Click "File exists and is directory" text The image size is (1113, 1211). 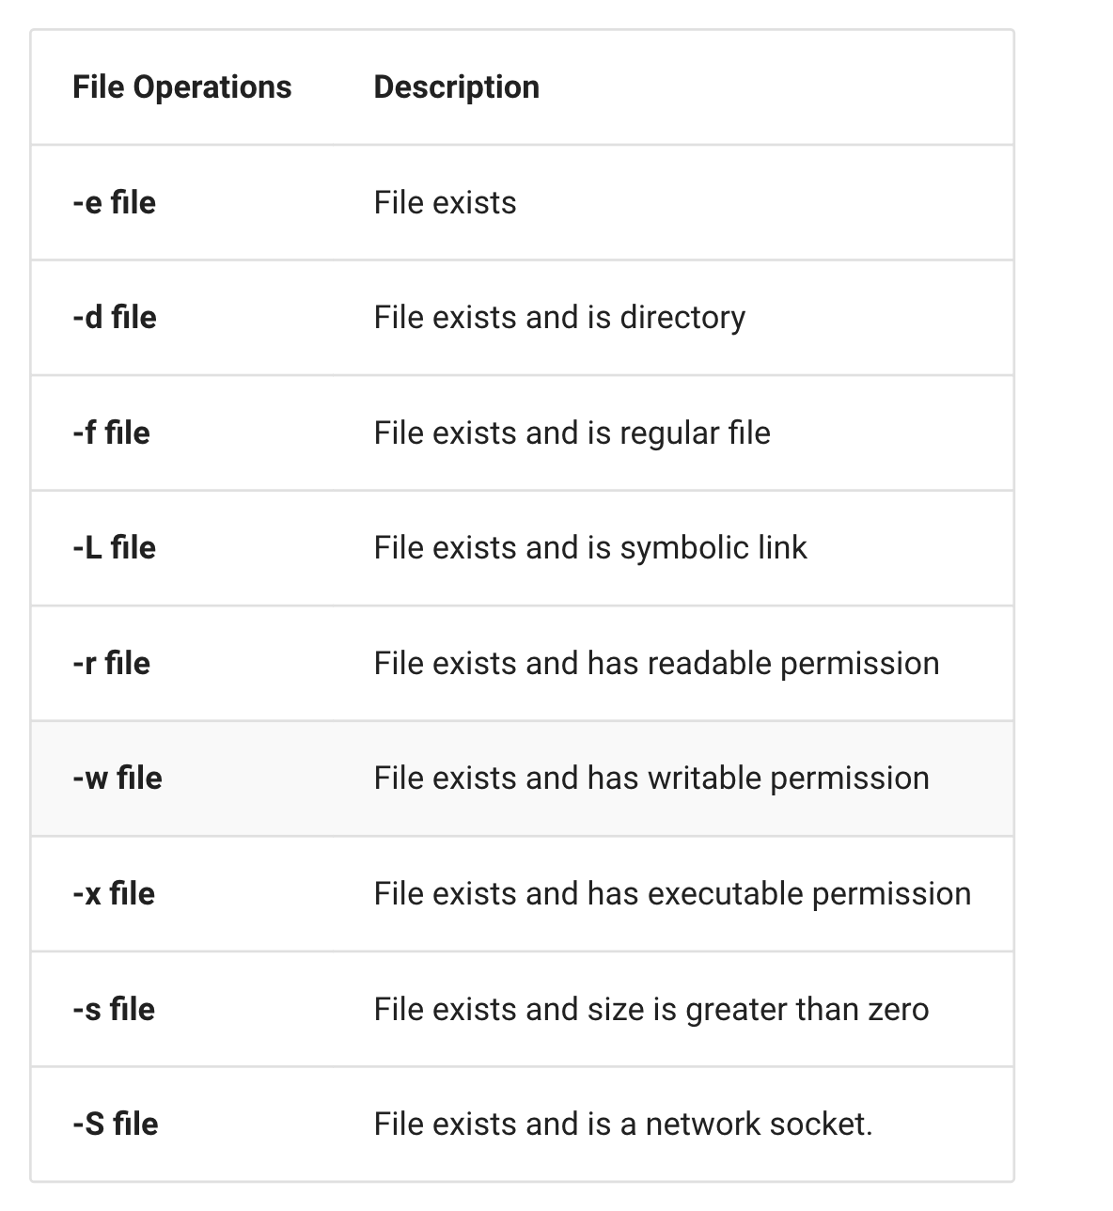558,318
